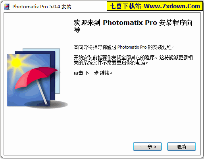Click the 下一步 > button
The image size is (204, 159).
[147, 146]
